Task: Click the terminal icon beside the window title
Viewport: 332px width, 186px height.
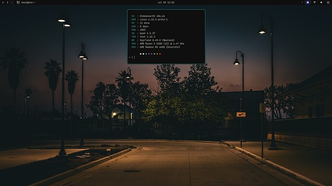Action: tap(18, 2)
